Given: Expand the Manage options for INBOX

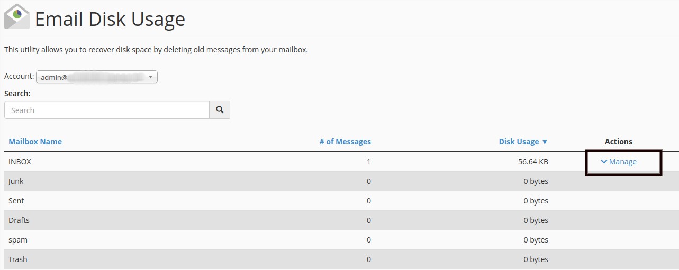Looking at the screenshot, I should pos(619,162).
